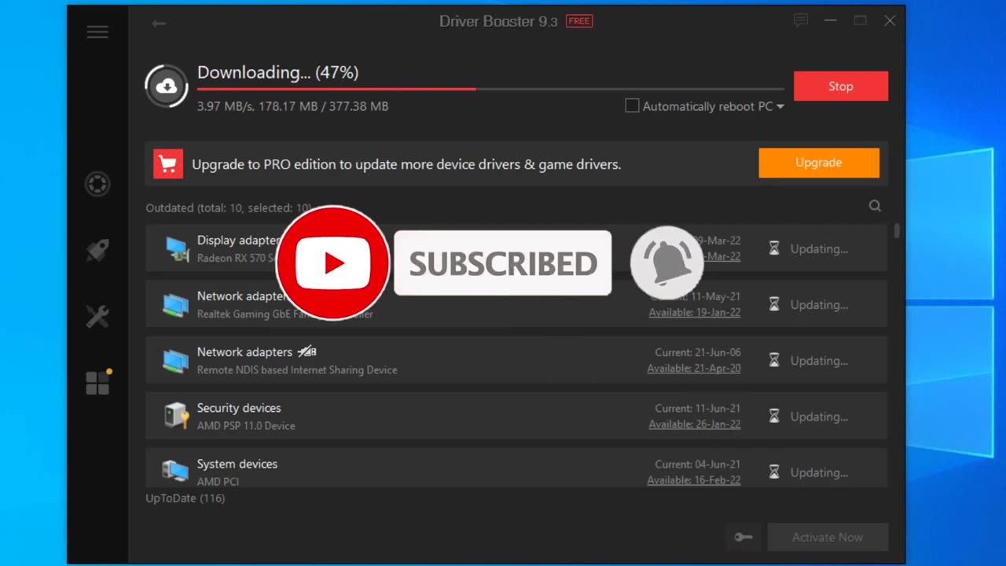Viewport: 1006px width, 566px height.
Task: Open the Action Center grid icon in sidebar
Action: coord(97,383)
